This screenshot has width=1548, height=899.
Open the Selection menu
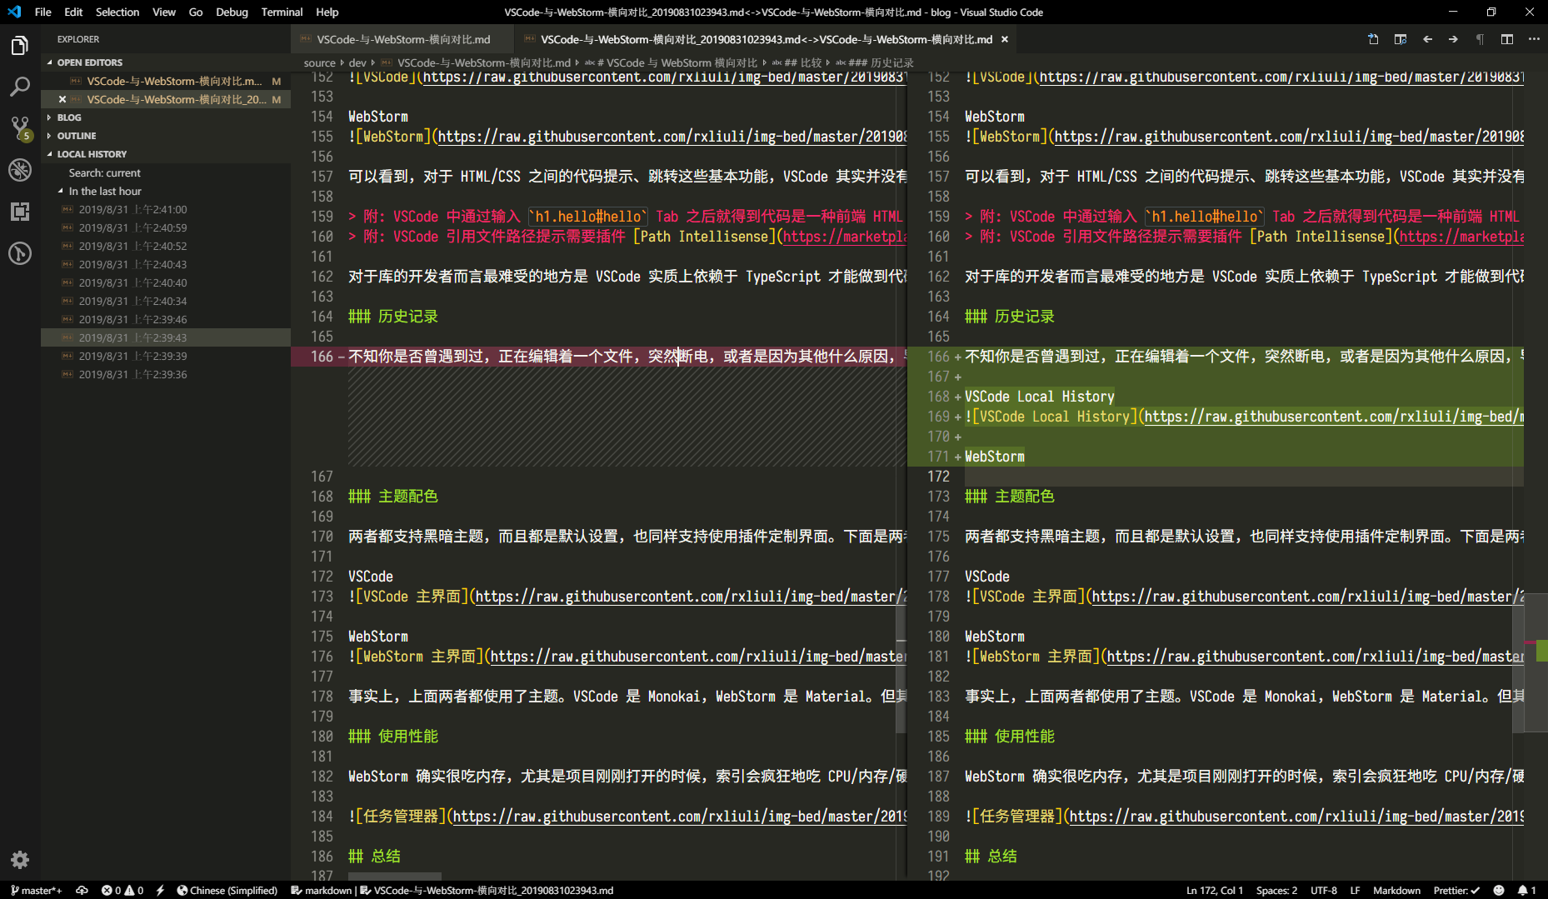tap(117, 12)
